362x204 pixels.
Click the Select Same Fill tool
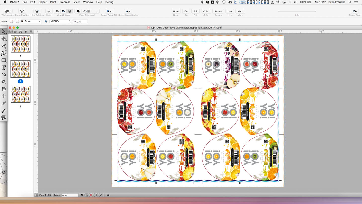tap(109, 11)
